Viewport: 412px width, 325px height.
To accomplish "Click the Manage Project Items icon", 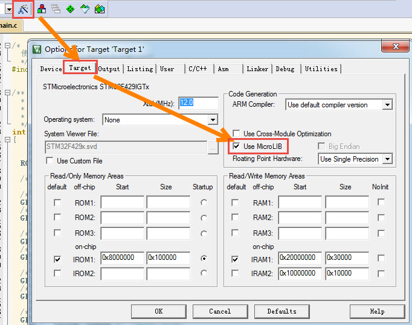I will 42,9.
